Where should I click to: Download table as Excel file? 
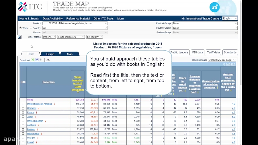pos(33,60)
